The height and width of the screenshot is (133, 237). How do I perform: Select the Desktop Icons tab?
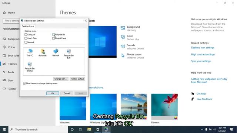coord(28,26)
